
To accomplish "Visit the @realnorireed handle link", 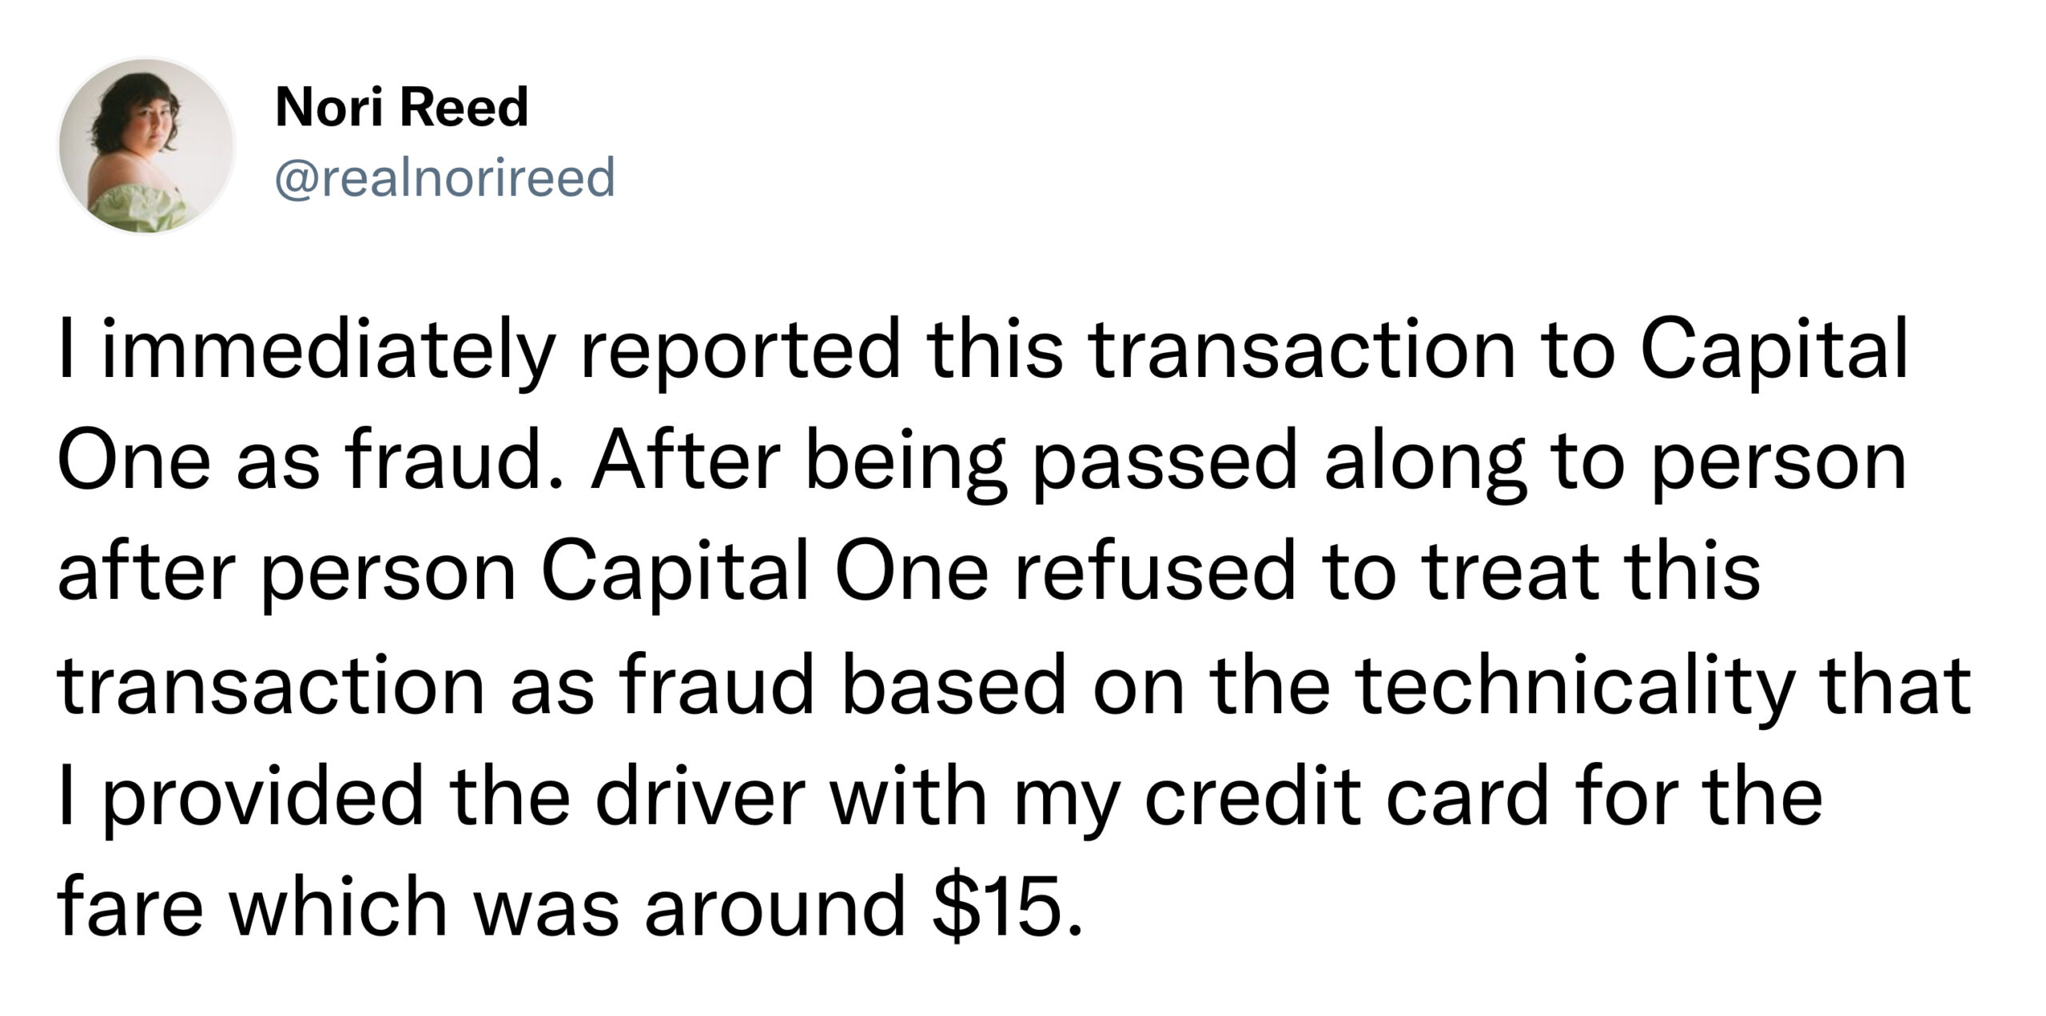I will [x=445, y=177].
